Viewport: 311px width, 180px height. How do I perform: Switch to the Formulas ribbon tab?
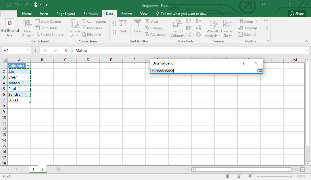pyautogui.click(x=91, y=13)
